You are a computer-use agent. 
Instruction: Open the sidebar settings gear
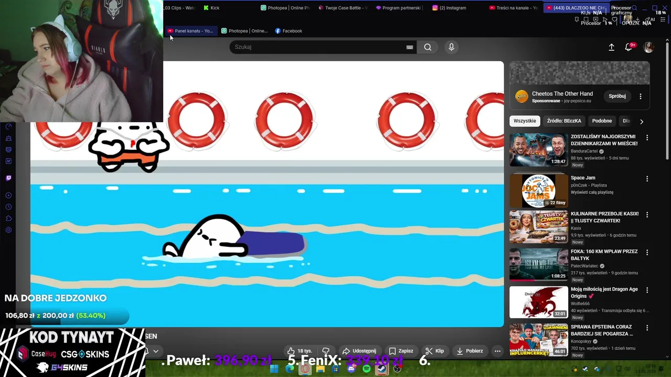click(x=8, y=230)
